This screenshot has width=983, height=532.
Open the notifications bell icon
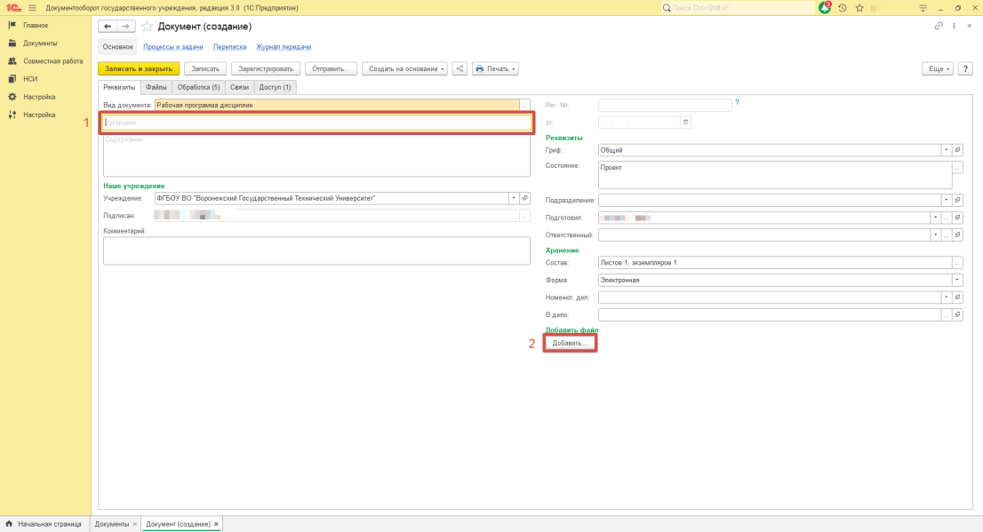(824, 7)
